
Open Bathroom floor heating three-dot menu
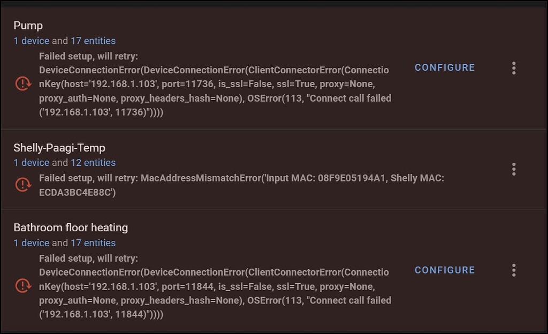pos(514,270)
